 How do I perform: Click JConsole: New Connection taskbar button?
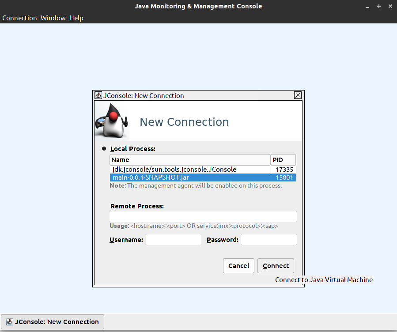tap(53, 321)
